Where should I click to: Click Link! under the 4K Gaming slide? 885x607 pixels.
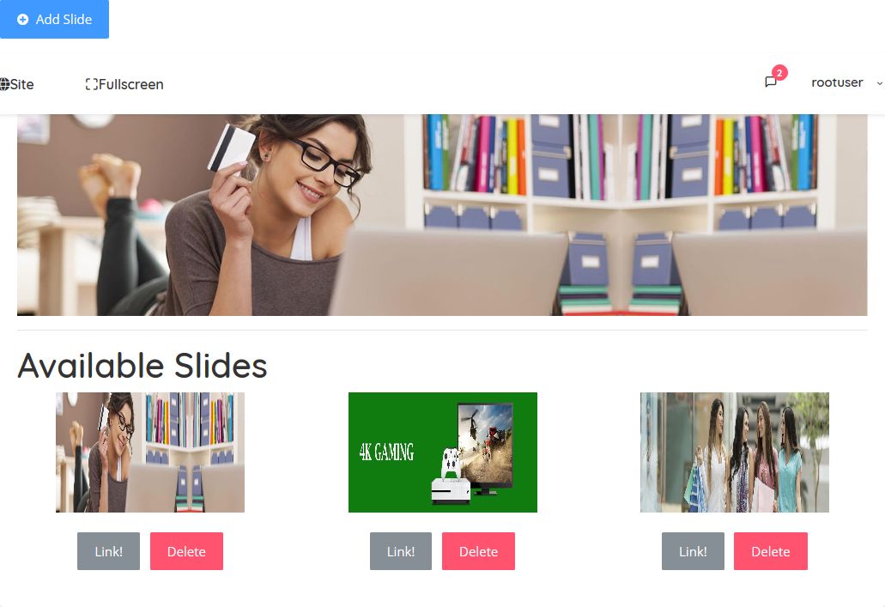(401, 551)
